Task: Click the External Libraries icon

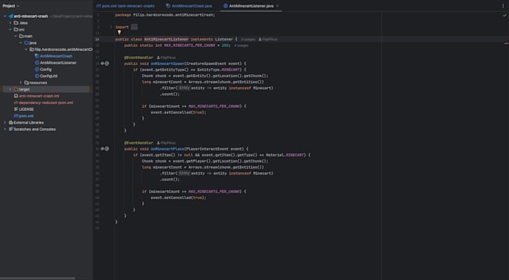Action: 10,123
